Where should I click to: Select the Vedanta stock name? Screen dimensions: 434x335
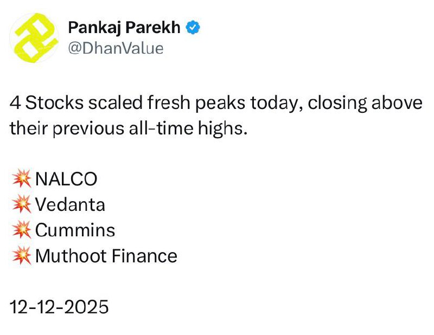[70, 204]
